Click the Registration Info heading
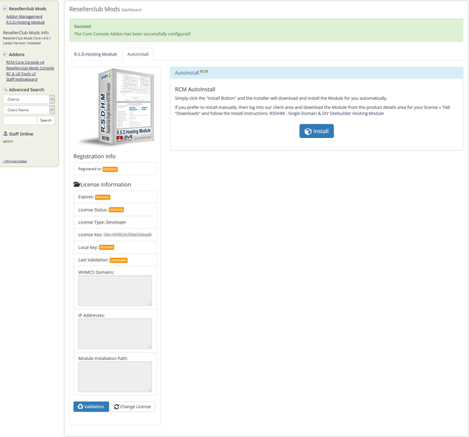The width and height of the screenshot is (469, 437). click(x=94, y=156)
